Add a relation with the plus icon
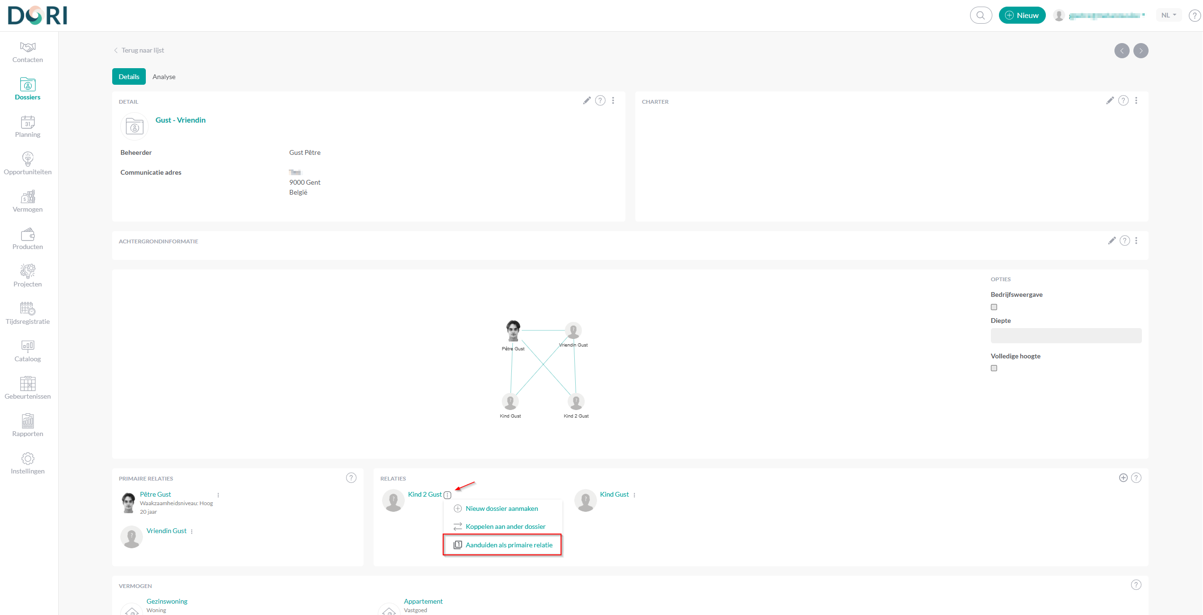This screenshot has height=615, width=1203. pos(1123,478)
